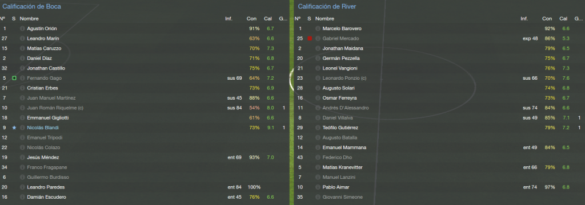This screenshot has height=205, width=585.
Task: Click the info icon beside Marcelo Barovero
Action: [x=318, y=28]
